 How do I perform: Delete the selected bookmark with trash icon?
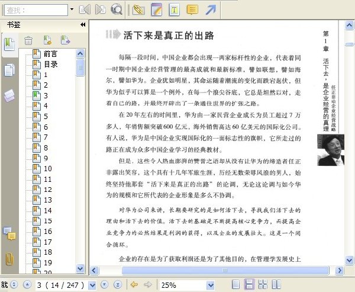point(28,41)
